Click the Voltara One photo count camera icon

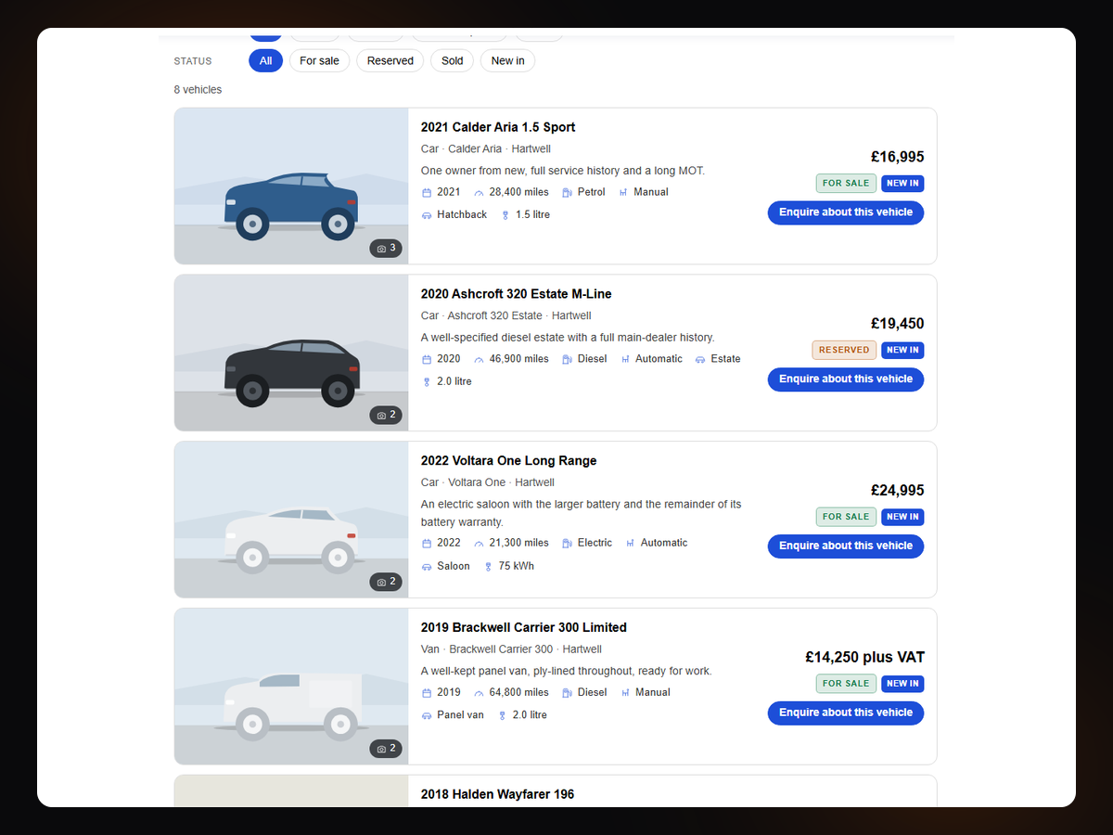pos(381,583)
